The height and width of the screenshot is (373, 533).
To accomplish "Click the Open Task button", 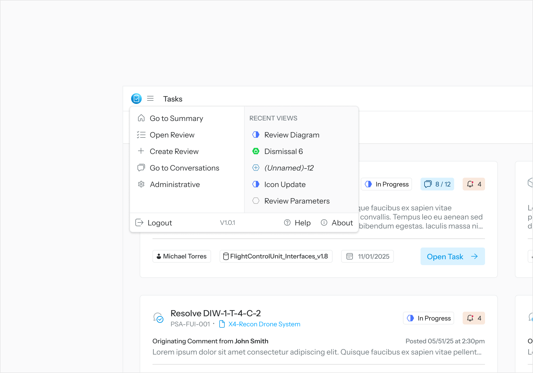I will [453, 256].
